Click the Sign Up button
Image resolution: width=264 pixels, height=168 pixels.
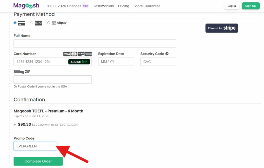point(250,5)
